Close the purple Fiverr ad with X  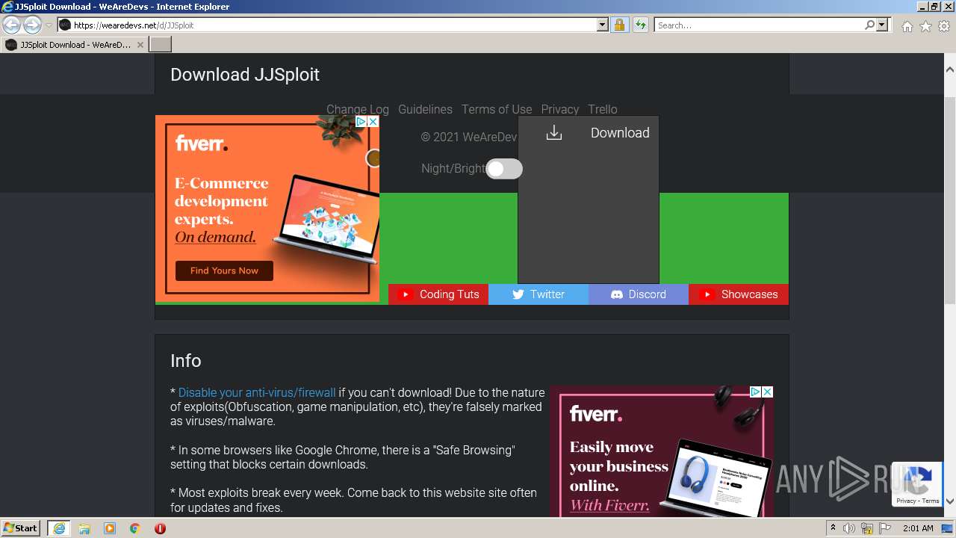pyautogui.click(x=767, y=392)
